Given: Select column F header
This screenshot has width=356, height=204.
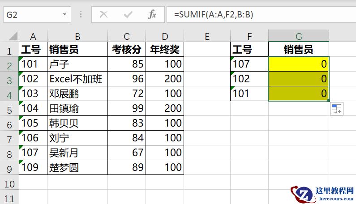Looking at the screenshot, I should [249, 36].
